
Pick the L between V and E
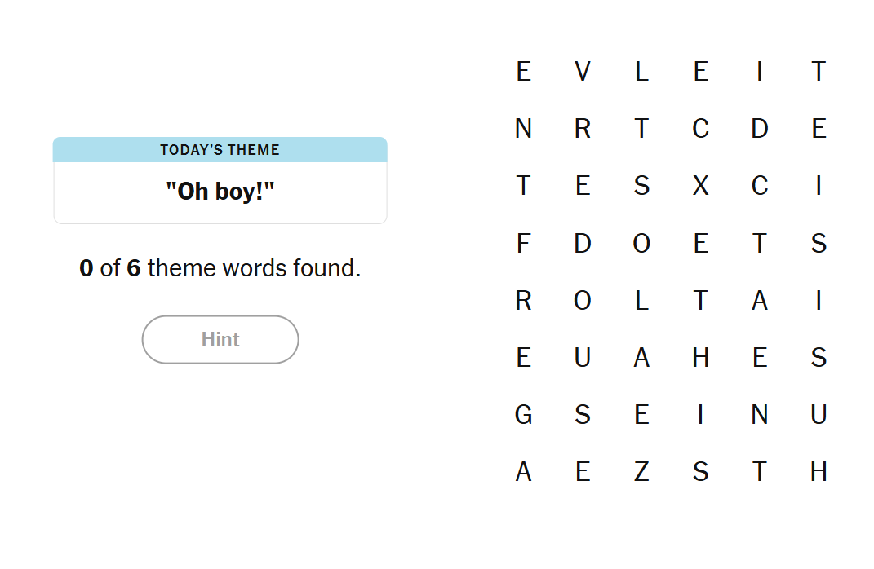(x=641, y=72)
